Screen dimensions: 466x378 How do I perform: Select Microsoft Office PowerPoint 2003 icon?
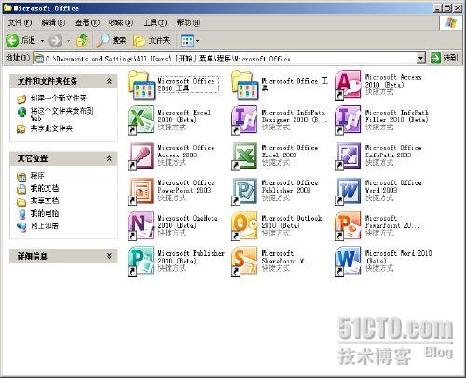point(141,191)
